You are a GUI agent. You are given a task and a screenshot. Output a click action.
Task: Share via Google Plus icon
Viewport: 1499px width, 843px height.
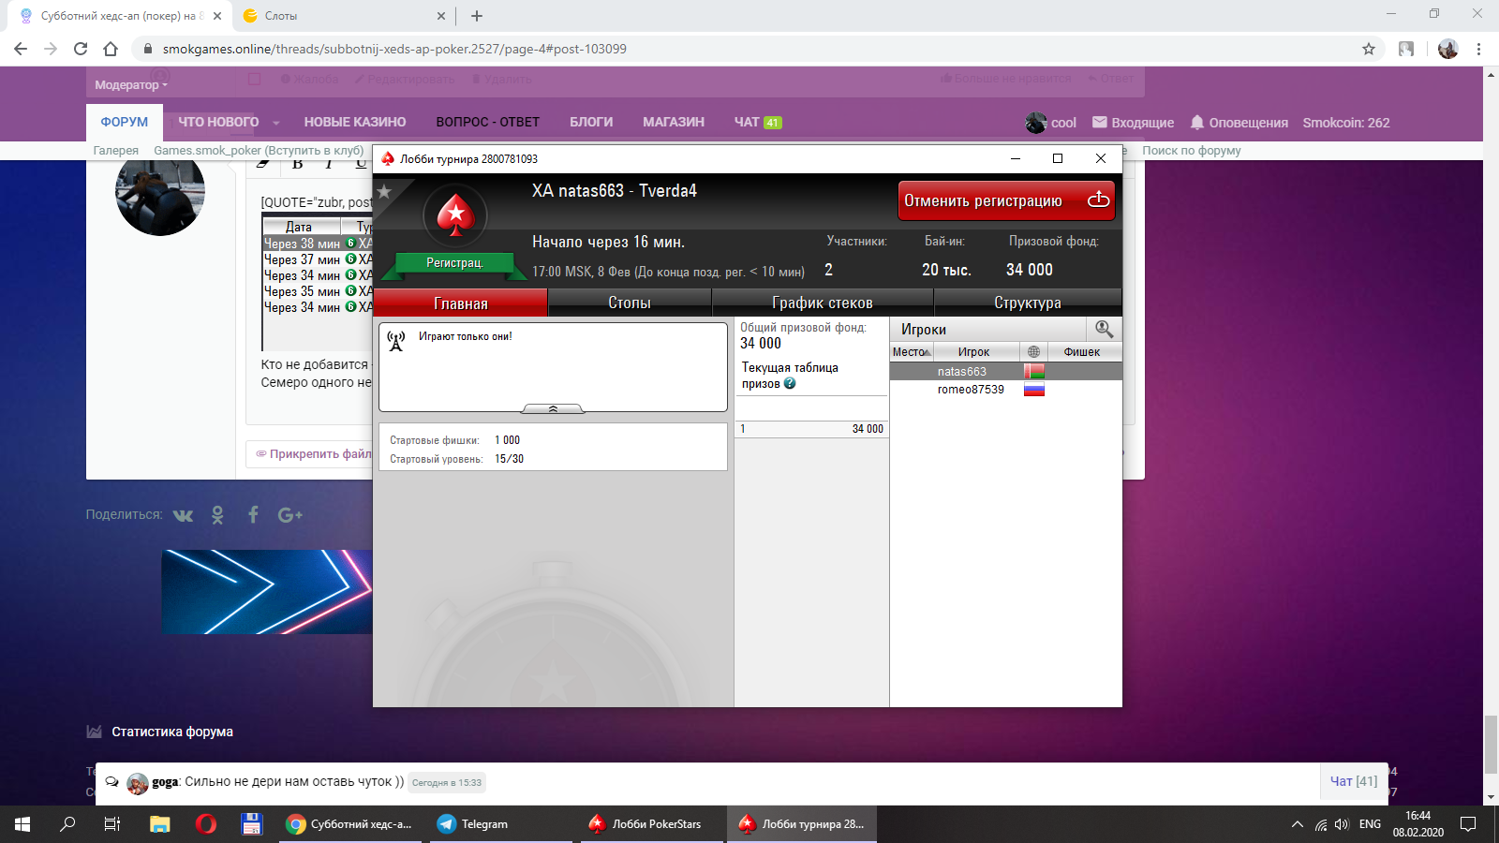(x=290, y=515)
